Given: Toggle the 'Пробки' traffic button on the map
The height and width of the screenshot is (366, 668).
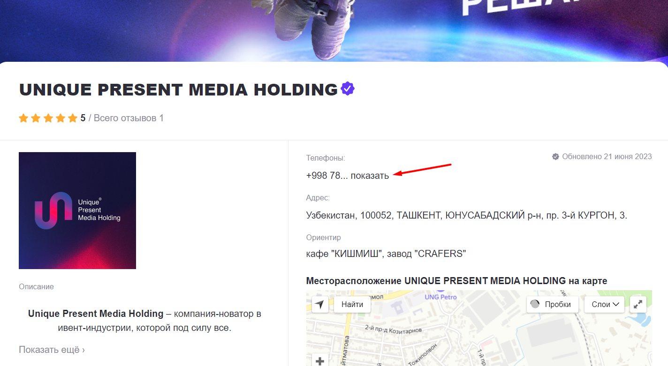Looking at the screenshot, I should click(x=552, y=304).
